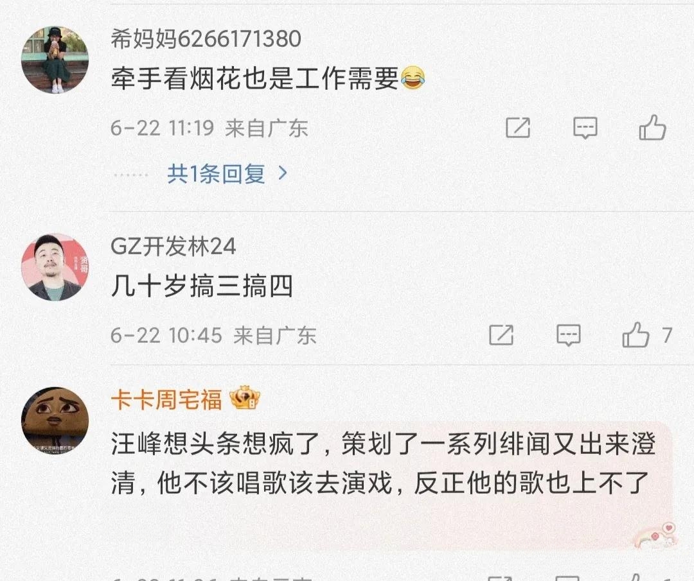Open the 希妈妈6266171380 profile avatar
Viewport: 694px width, 581px height.
(x=55, y=60)
